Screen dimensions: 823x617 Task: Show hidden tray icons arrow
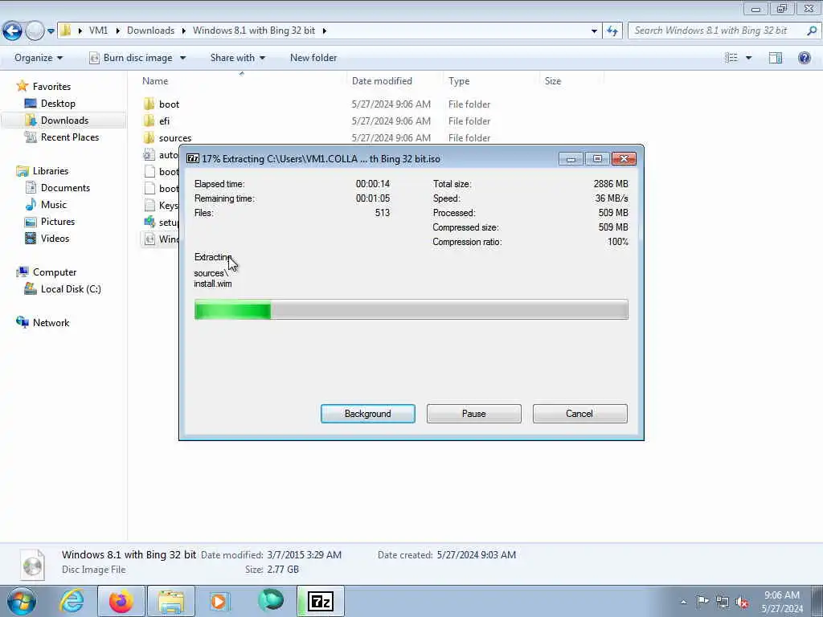(x=683, y=602)
